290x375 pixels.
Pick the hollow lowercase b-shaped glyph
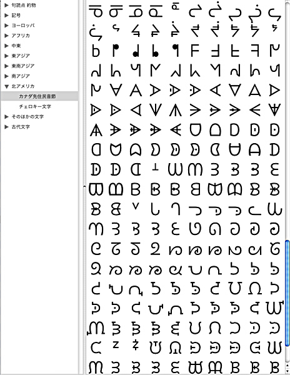click(96, 51)
